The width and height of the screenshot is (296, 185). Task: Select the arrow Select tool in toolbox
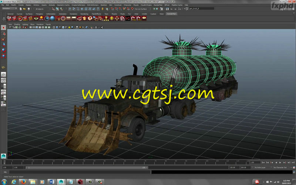click(3, 28)
